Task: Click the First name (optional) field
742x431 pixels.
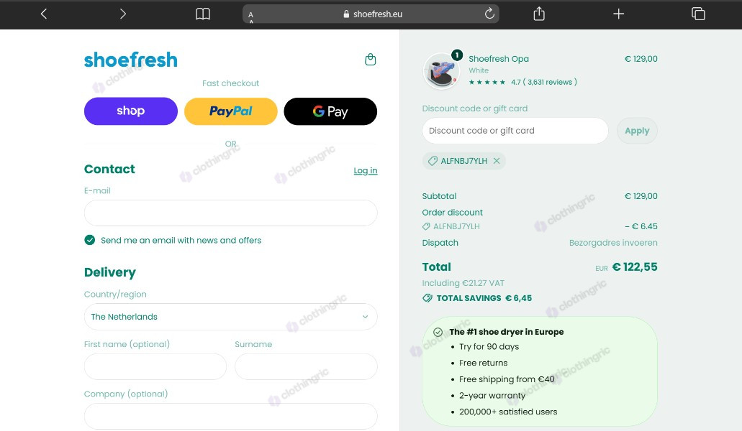Action: [x=155, y=367]
